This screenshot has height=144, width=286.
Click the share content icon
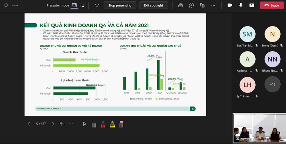tap(252, 5)
